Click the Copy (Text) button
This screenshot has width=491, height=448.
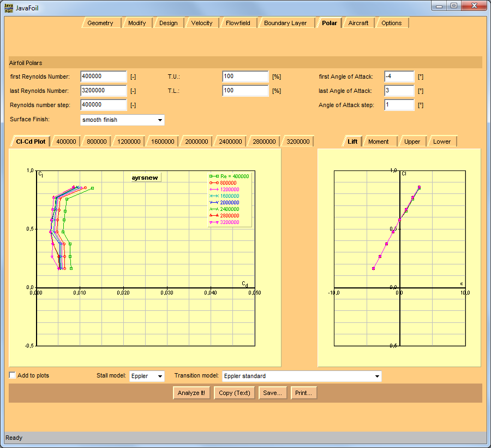(234, 393)
